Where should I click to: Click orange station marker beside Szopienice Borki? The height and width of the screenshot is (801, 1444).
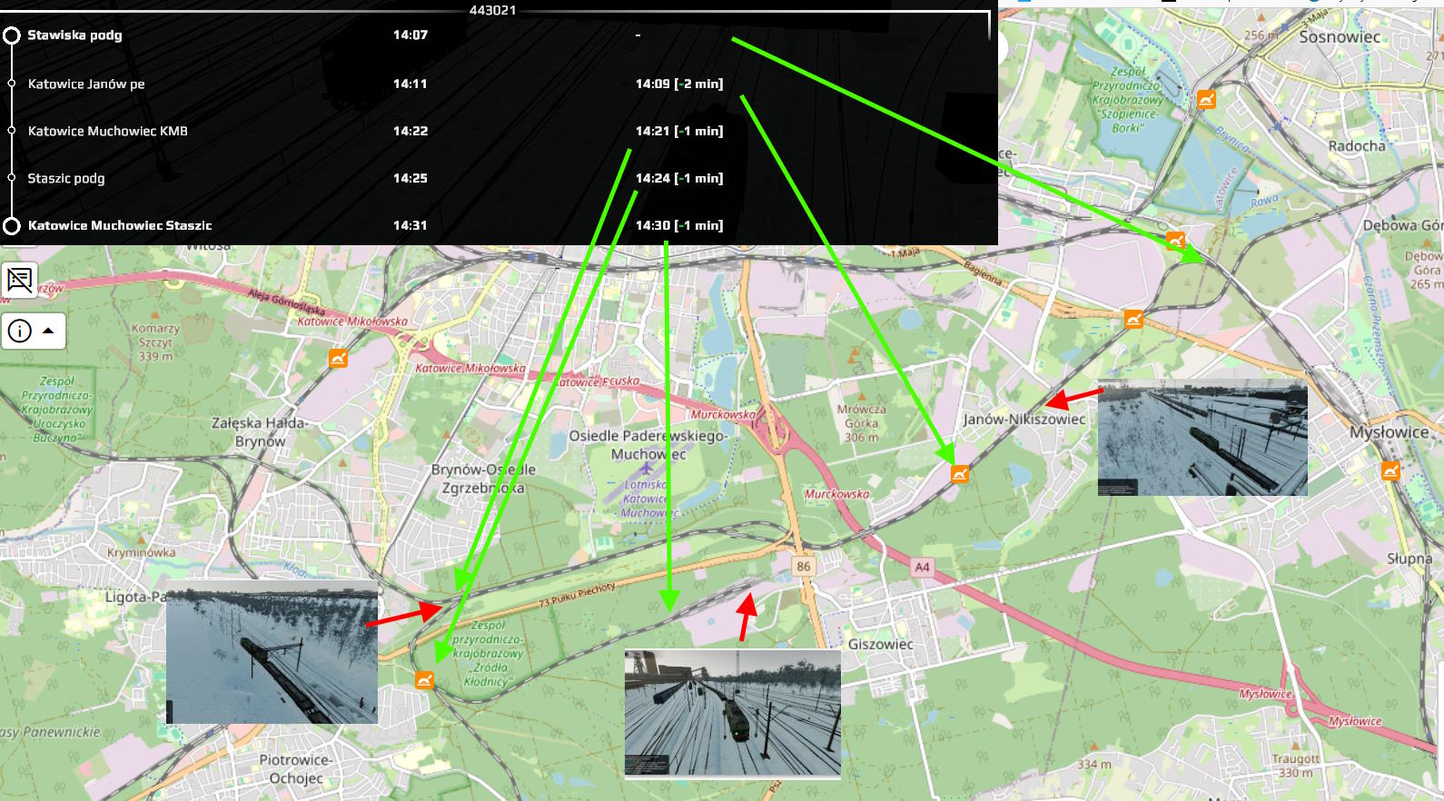click(1206, 99)
